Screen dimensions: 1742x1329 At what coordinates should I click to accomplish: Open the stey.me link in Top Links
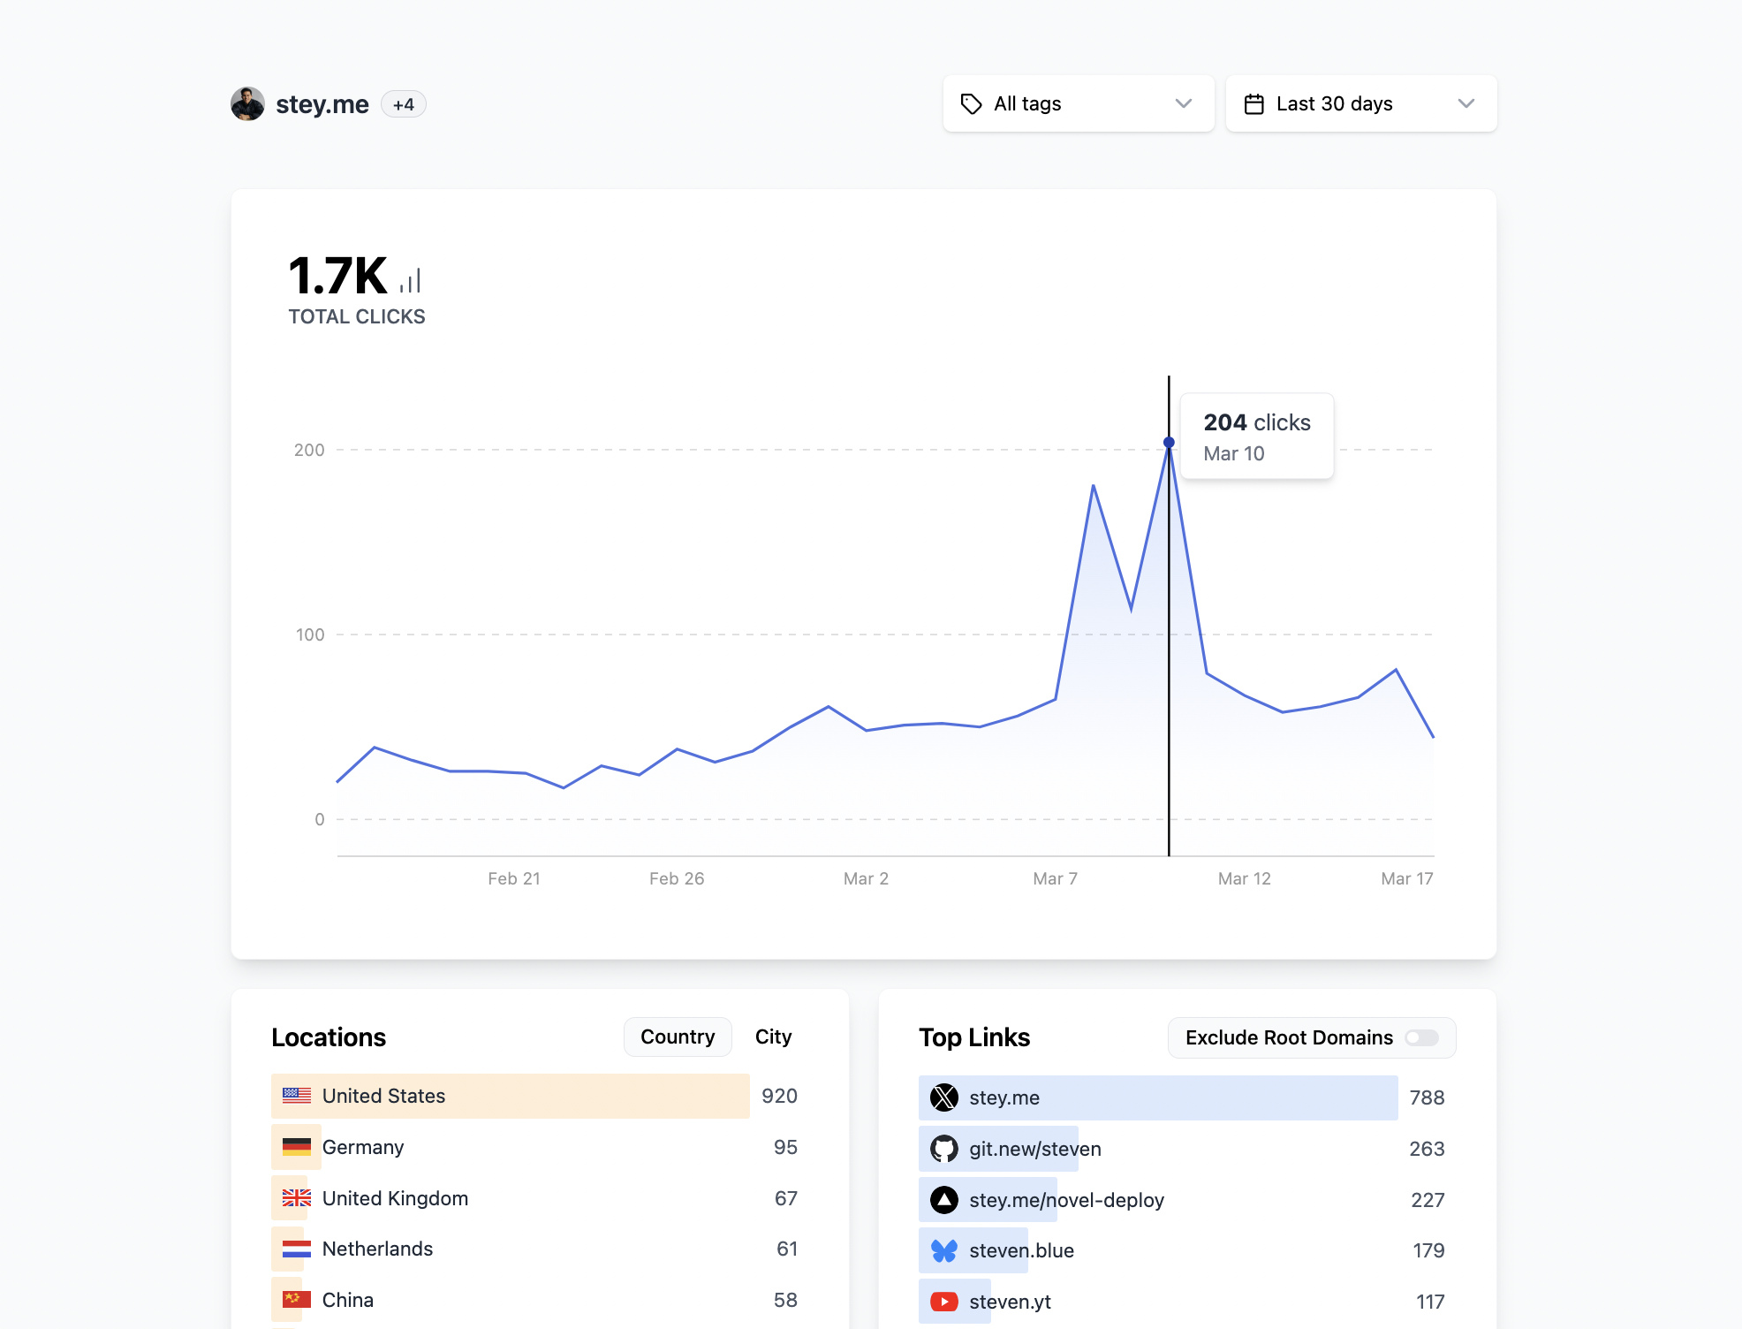(x=1003, y=1097)
